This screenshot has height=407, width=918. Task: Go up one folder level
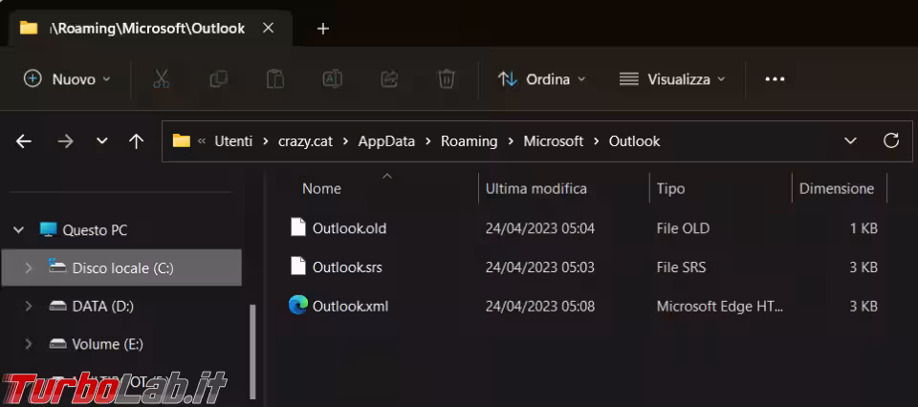point(136,141)
